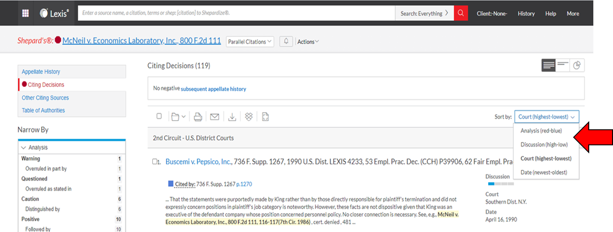This screenshot has height=232, width=613.
Task: Click the Discussion depth bar for Buscemi
Action: 500,184
